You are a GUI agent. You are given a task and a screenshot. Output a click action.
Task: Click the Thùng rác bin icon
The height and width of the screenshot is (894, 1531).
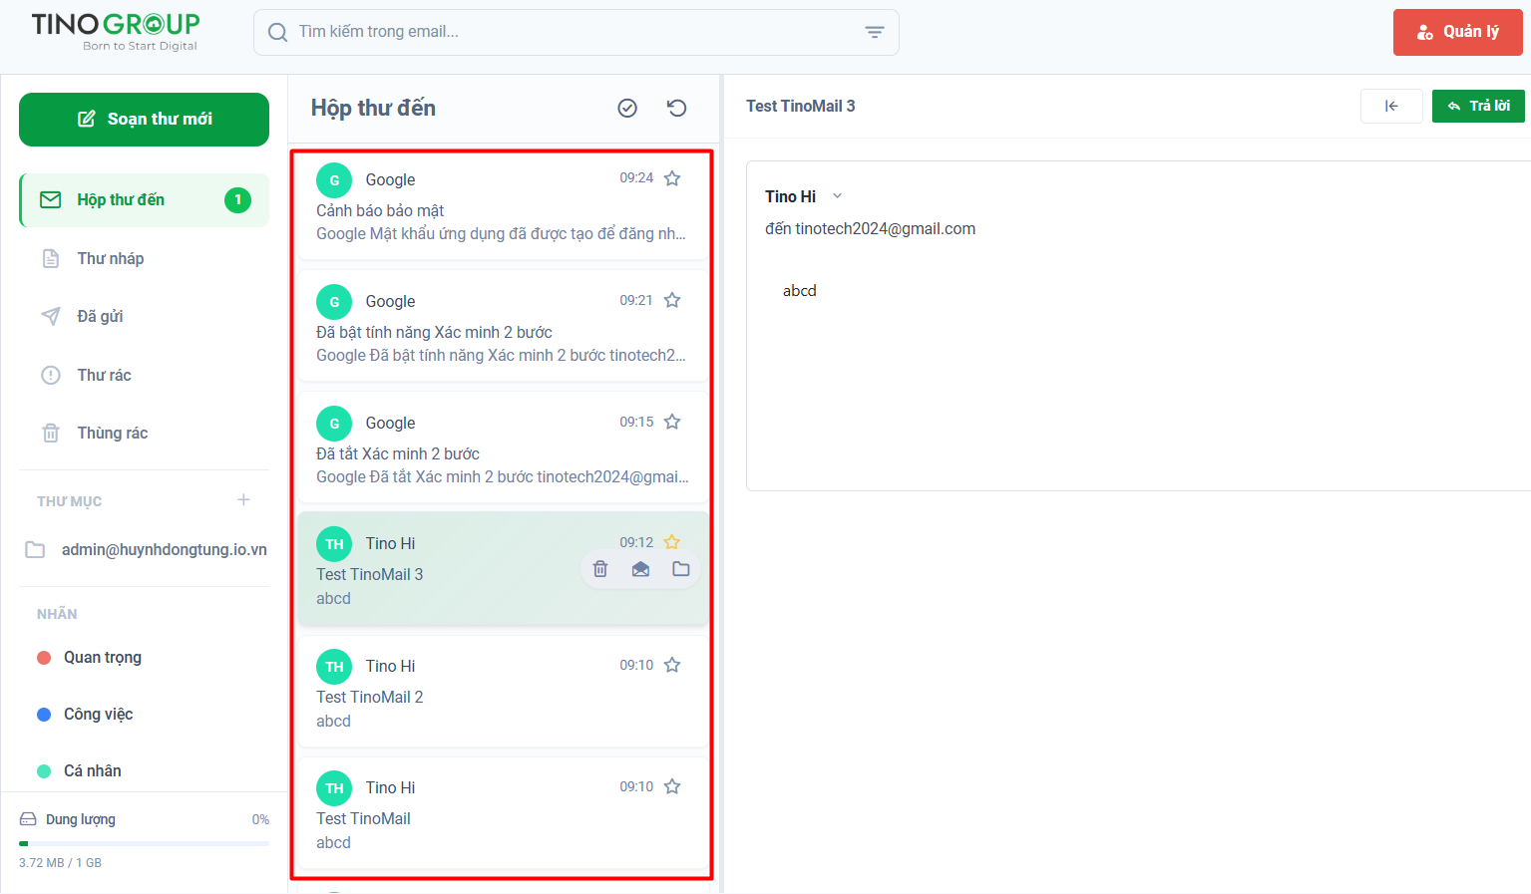[x=51, y=434]
